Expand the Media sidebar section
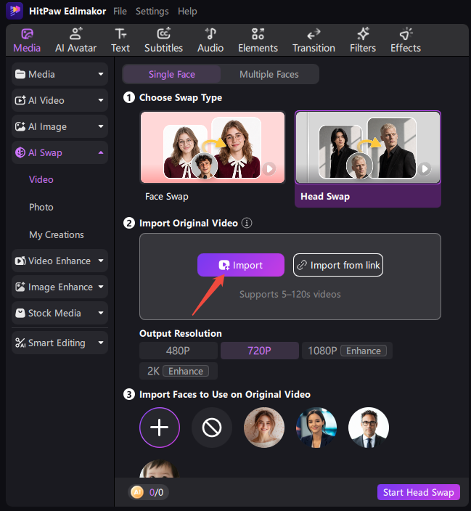 pos(60,74)
